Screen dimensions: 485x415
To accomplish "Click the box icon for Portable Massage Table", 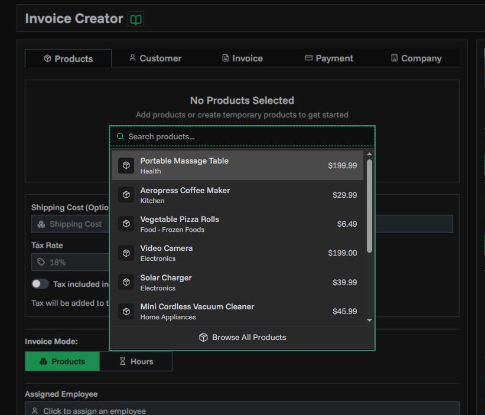I will click(x=126, y=166).
